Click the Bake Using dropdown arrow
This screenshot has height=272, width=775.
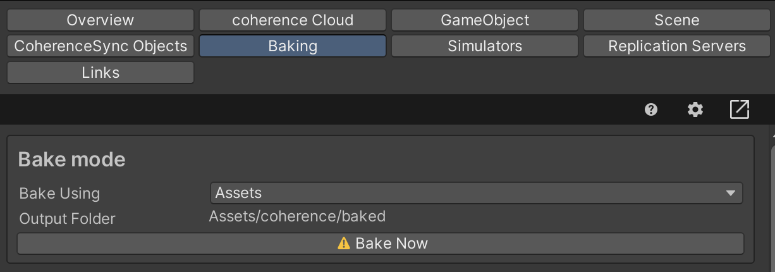coord(731,193)
